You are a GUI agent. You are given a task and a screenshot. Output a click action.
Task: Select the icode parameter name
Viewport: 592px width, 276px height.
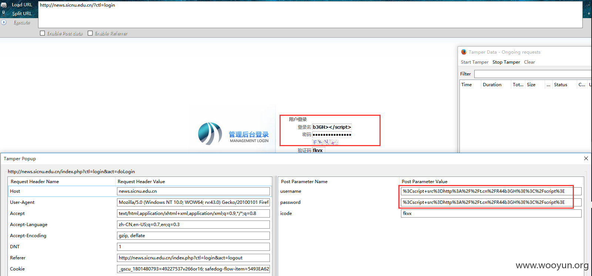286,213
